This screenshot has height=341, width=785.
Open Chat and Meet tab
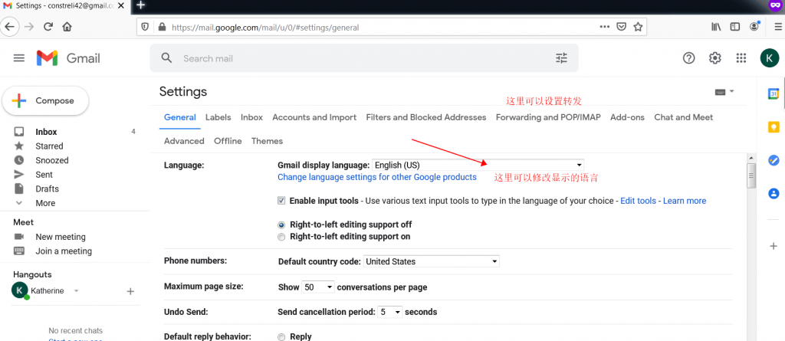pos(683,117)
